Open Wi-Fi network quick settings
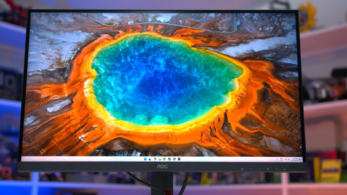347x195 pixels. 286,160
